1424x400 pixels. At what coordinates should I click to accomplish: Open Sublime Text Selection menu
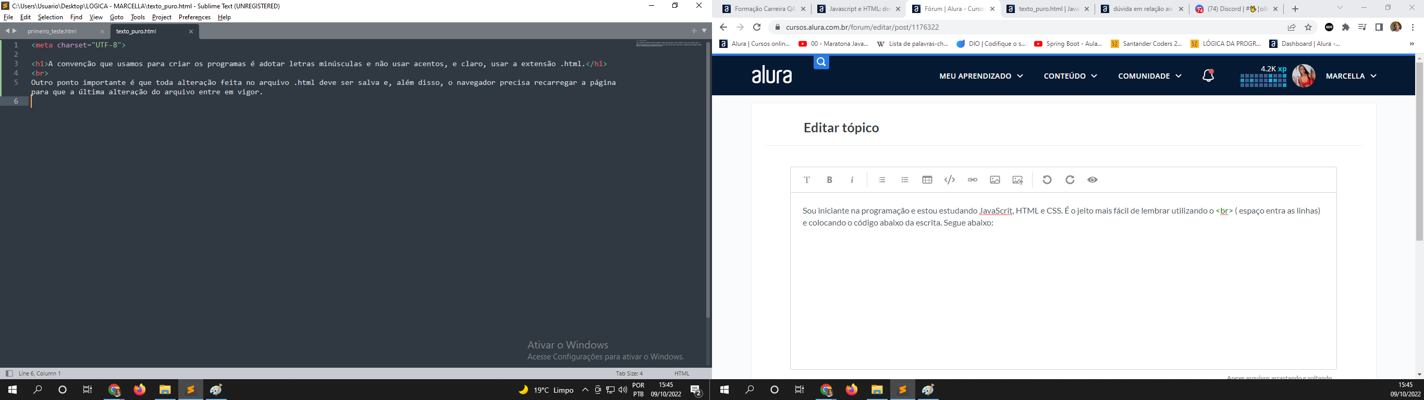point(51,17)
